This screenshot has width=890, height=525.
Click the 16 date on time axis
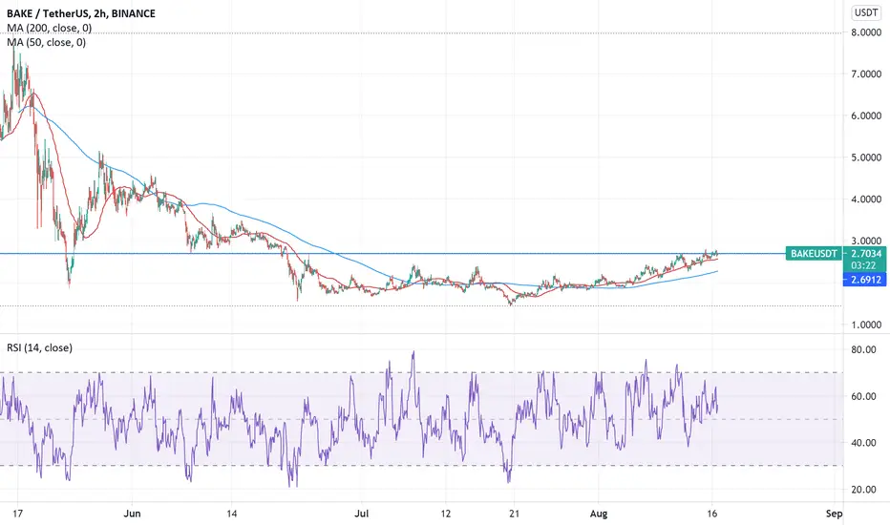pyautogui.click(x=711, y=514)
